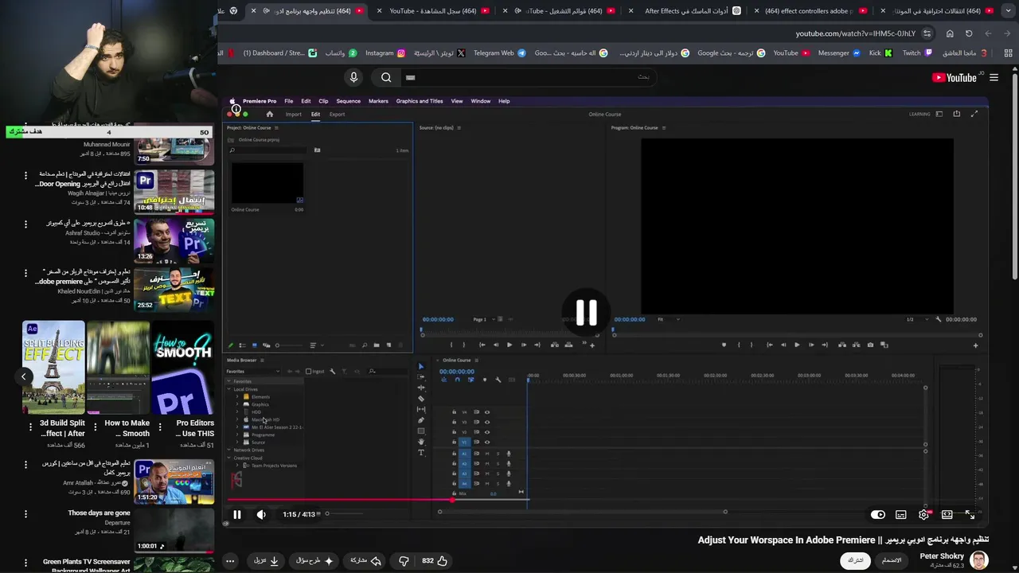Click the YouTube logo

click(955, 77)
